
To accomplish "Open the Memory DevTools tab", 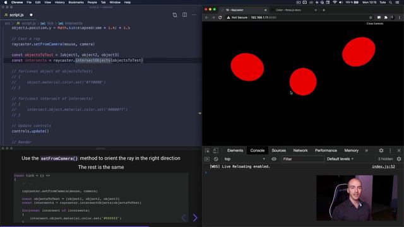I will coord(352,151).
